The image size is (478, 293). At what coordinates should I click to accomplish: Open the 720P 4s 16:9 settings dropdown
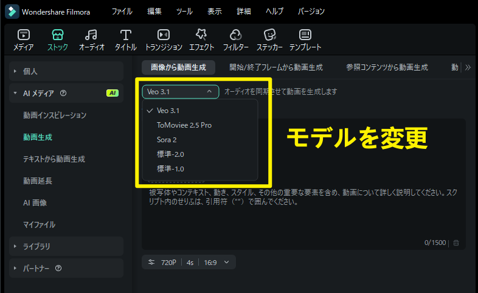tap(189, 262)
